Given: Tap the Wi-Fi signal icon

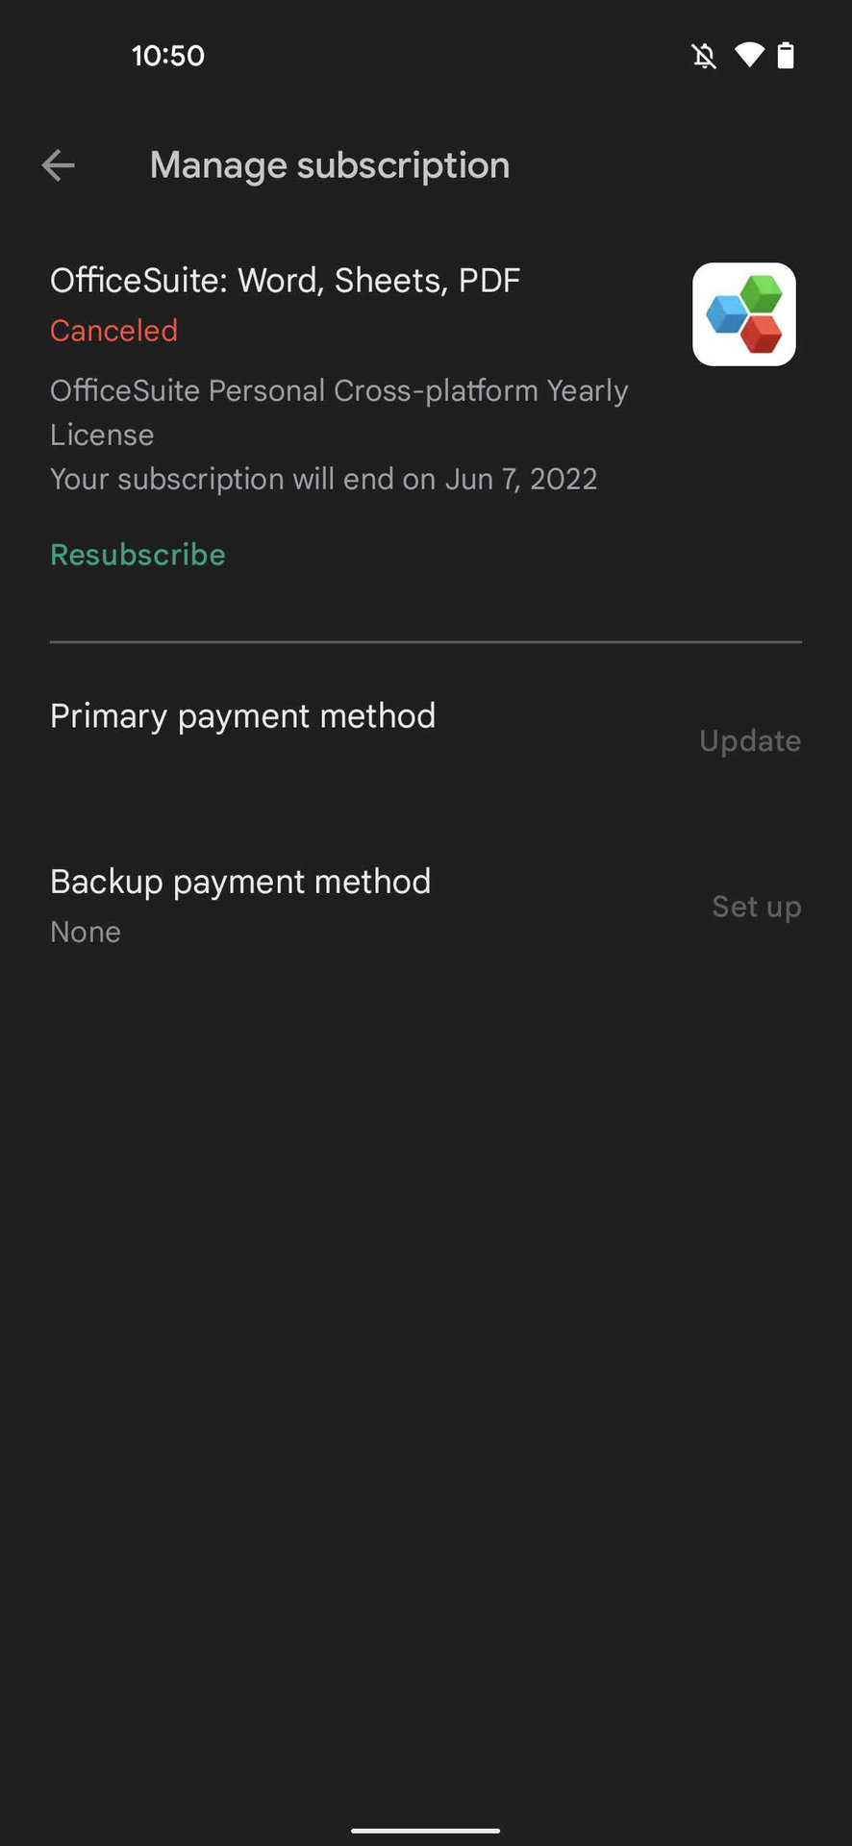Looking at the screenshot, I should (748, 56).
